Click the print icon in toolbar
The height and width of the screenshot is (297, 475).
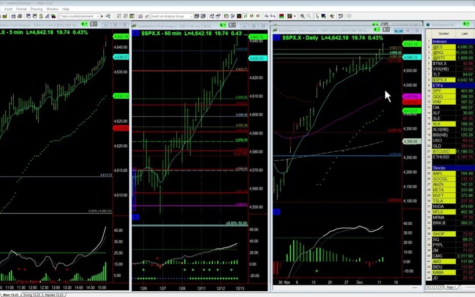coord(20,16)
